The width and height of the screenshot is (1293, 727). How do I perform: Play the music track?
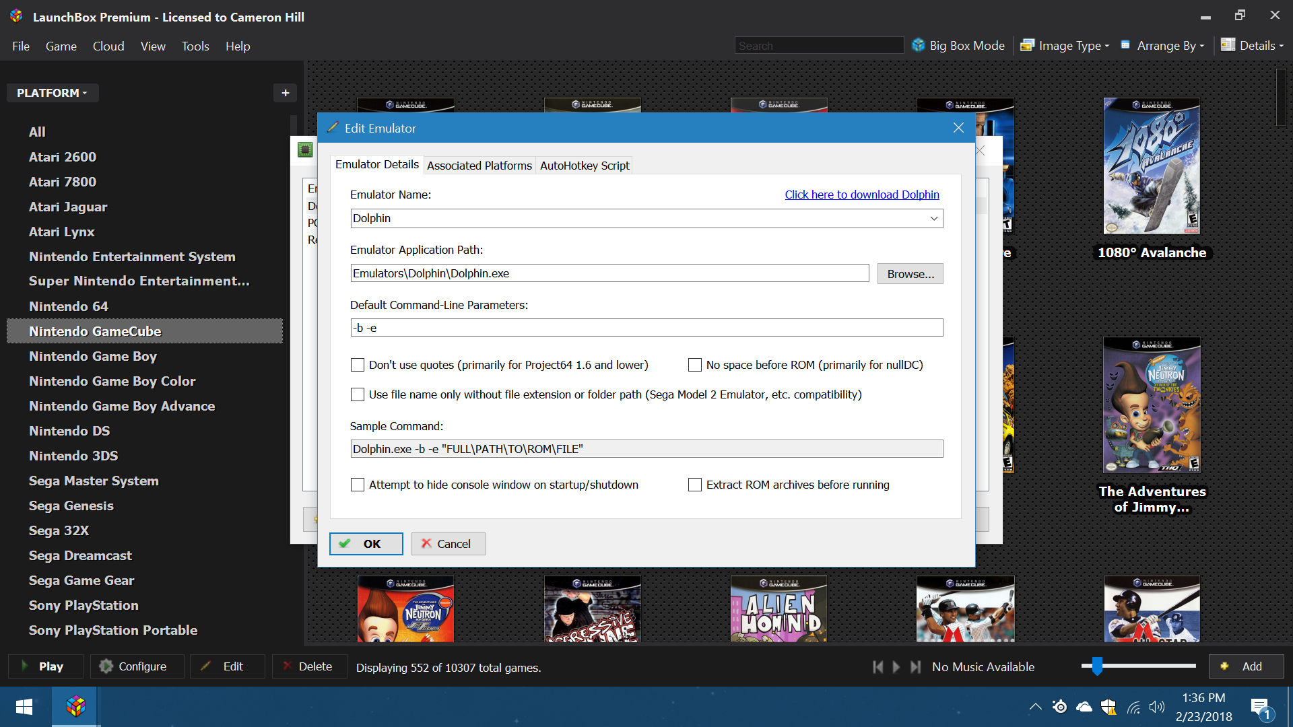pos(896,667)
